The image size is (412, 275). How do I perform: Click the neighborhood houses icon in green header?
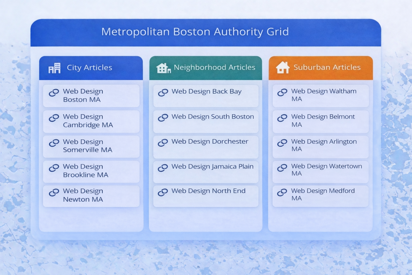(163, 68)
